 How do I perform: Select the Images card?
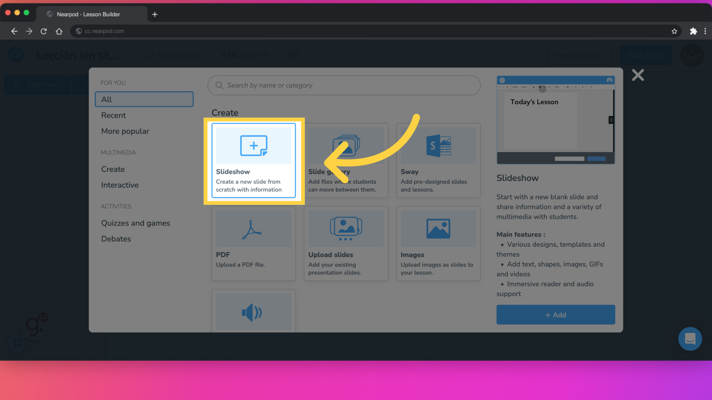(438, 243)
